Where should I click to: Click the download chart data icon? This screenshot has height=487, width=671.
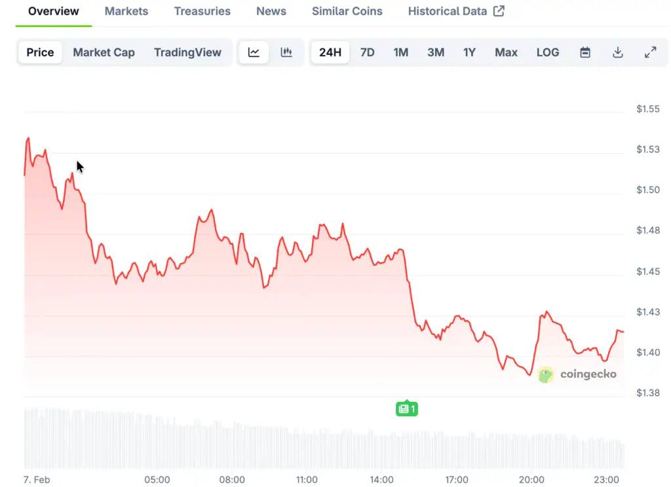coord(617,52)
